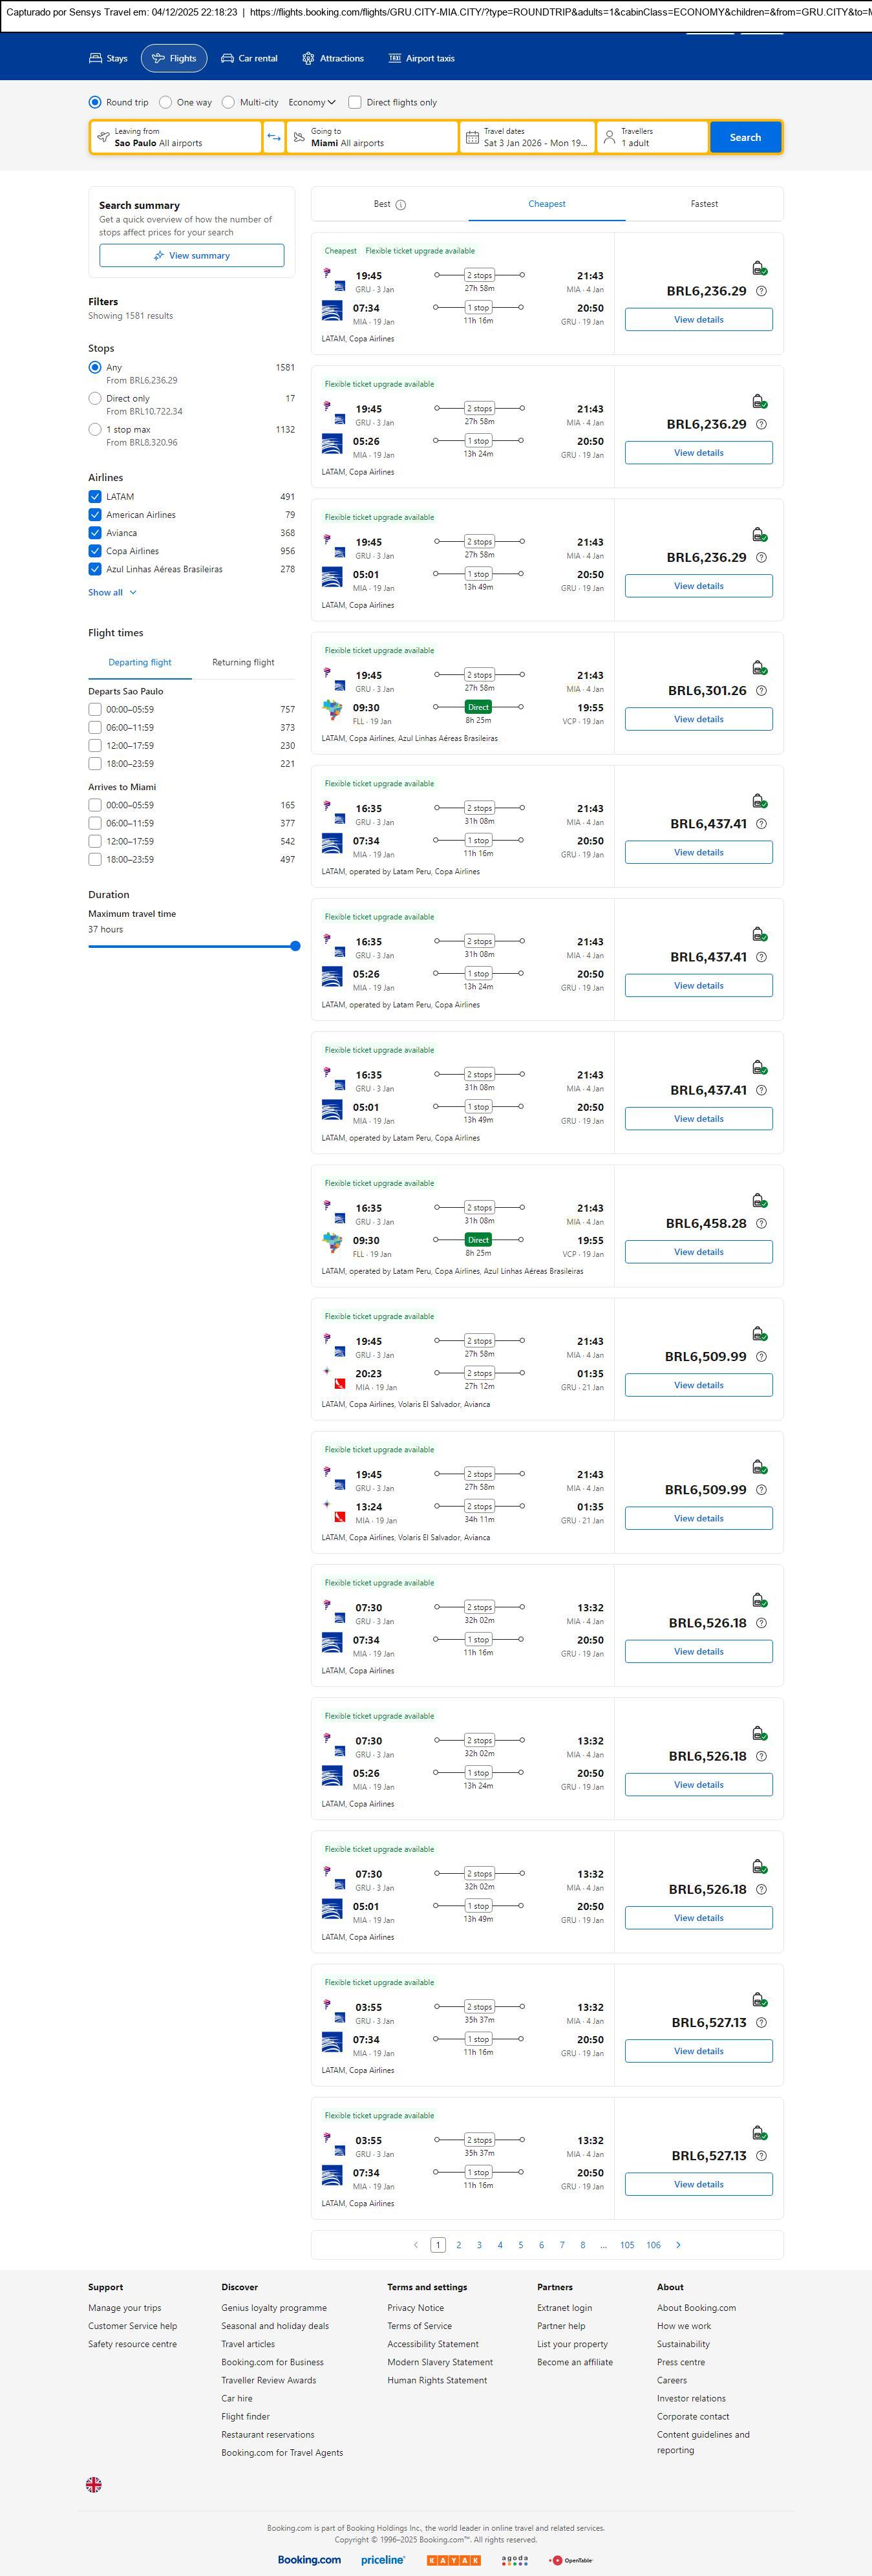Click the UK flag language icon
Screen dimensions: 872x2576
click(x=94, y=2484)
